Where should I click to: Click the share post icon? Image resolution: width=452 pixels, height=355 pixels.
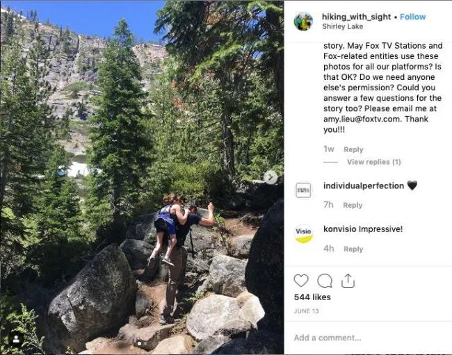348,281
